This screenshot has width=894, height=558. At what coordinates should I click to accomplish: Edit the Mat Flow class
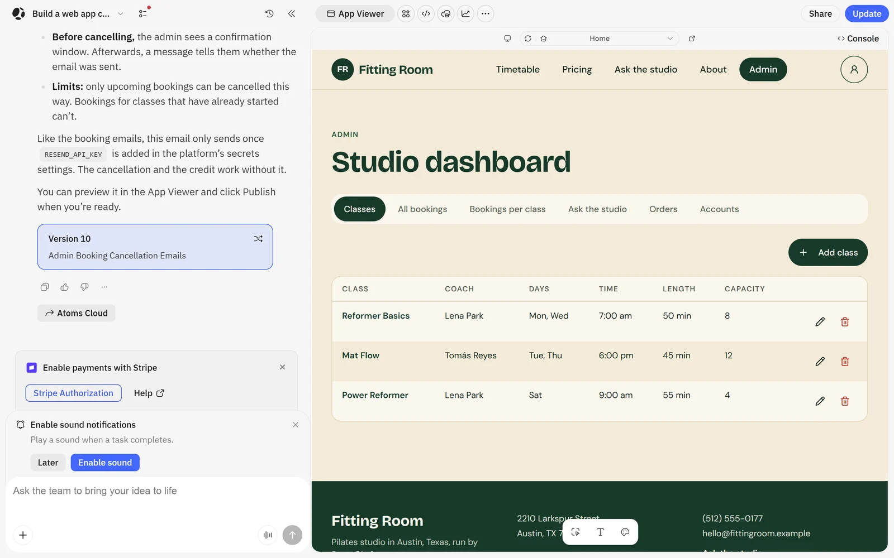point(820,362)
